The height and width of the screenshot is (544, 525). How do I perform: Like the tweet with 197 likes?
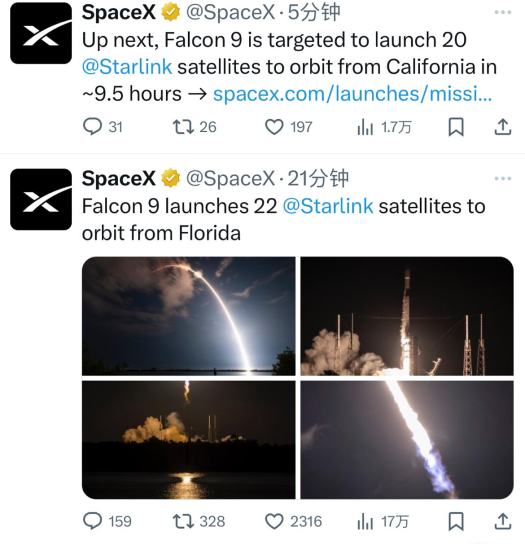click(x=273, y=127)
